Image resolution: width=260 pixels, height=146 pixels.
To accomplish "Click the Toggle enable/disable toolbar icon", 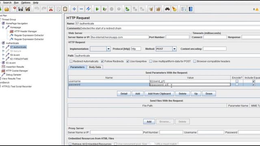I will (88, 9).
